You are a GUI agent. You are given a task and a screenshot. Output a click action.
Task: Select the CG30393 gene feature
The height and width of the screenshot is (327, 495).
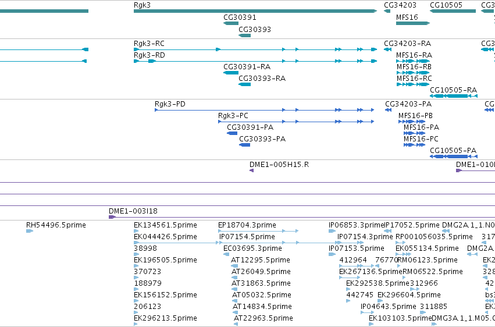pyautogui.click(x=244, y=35)
